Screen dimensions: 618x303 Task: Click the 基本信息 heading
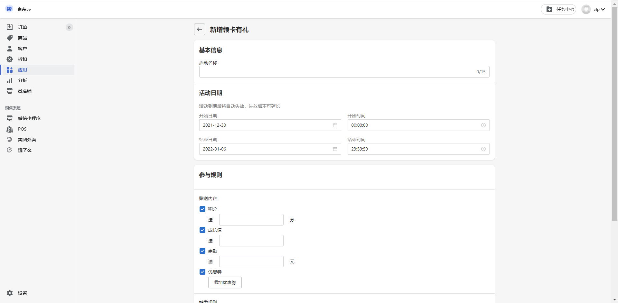click(x=211, y=50)
